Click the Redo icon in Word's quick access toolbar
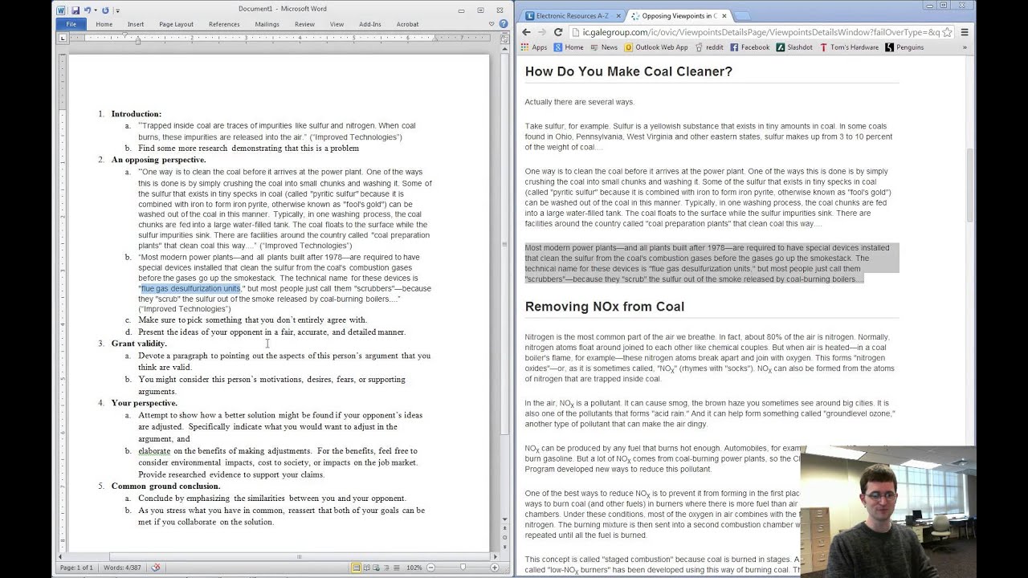 105,10
